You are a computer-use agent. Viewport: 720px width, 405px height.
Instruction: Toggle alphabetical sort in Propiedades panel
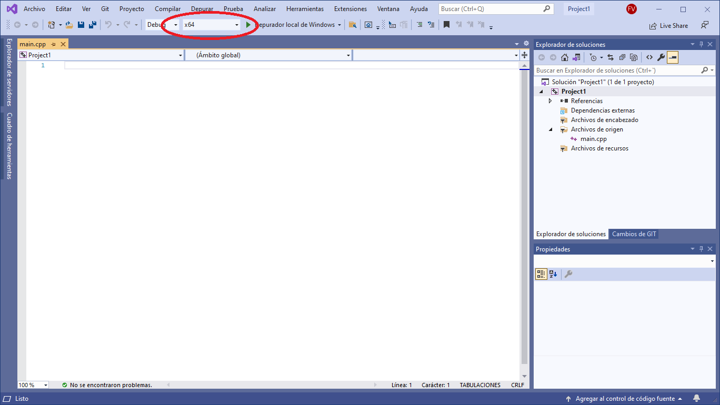coord(553,274)
